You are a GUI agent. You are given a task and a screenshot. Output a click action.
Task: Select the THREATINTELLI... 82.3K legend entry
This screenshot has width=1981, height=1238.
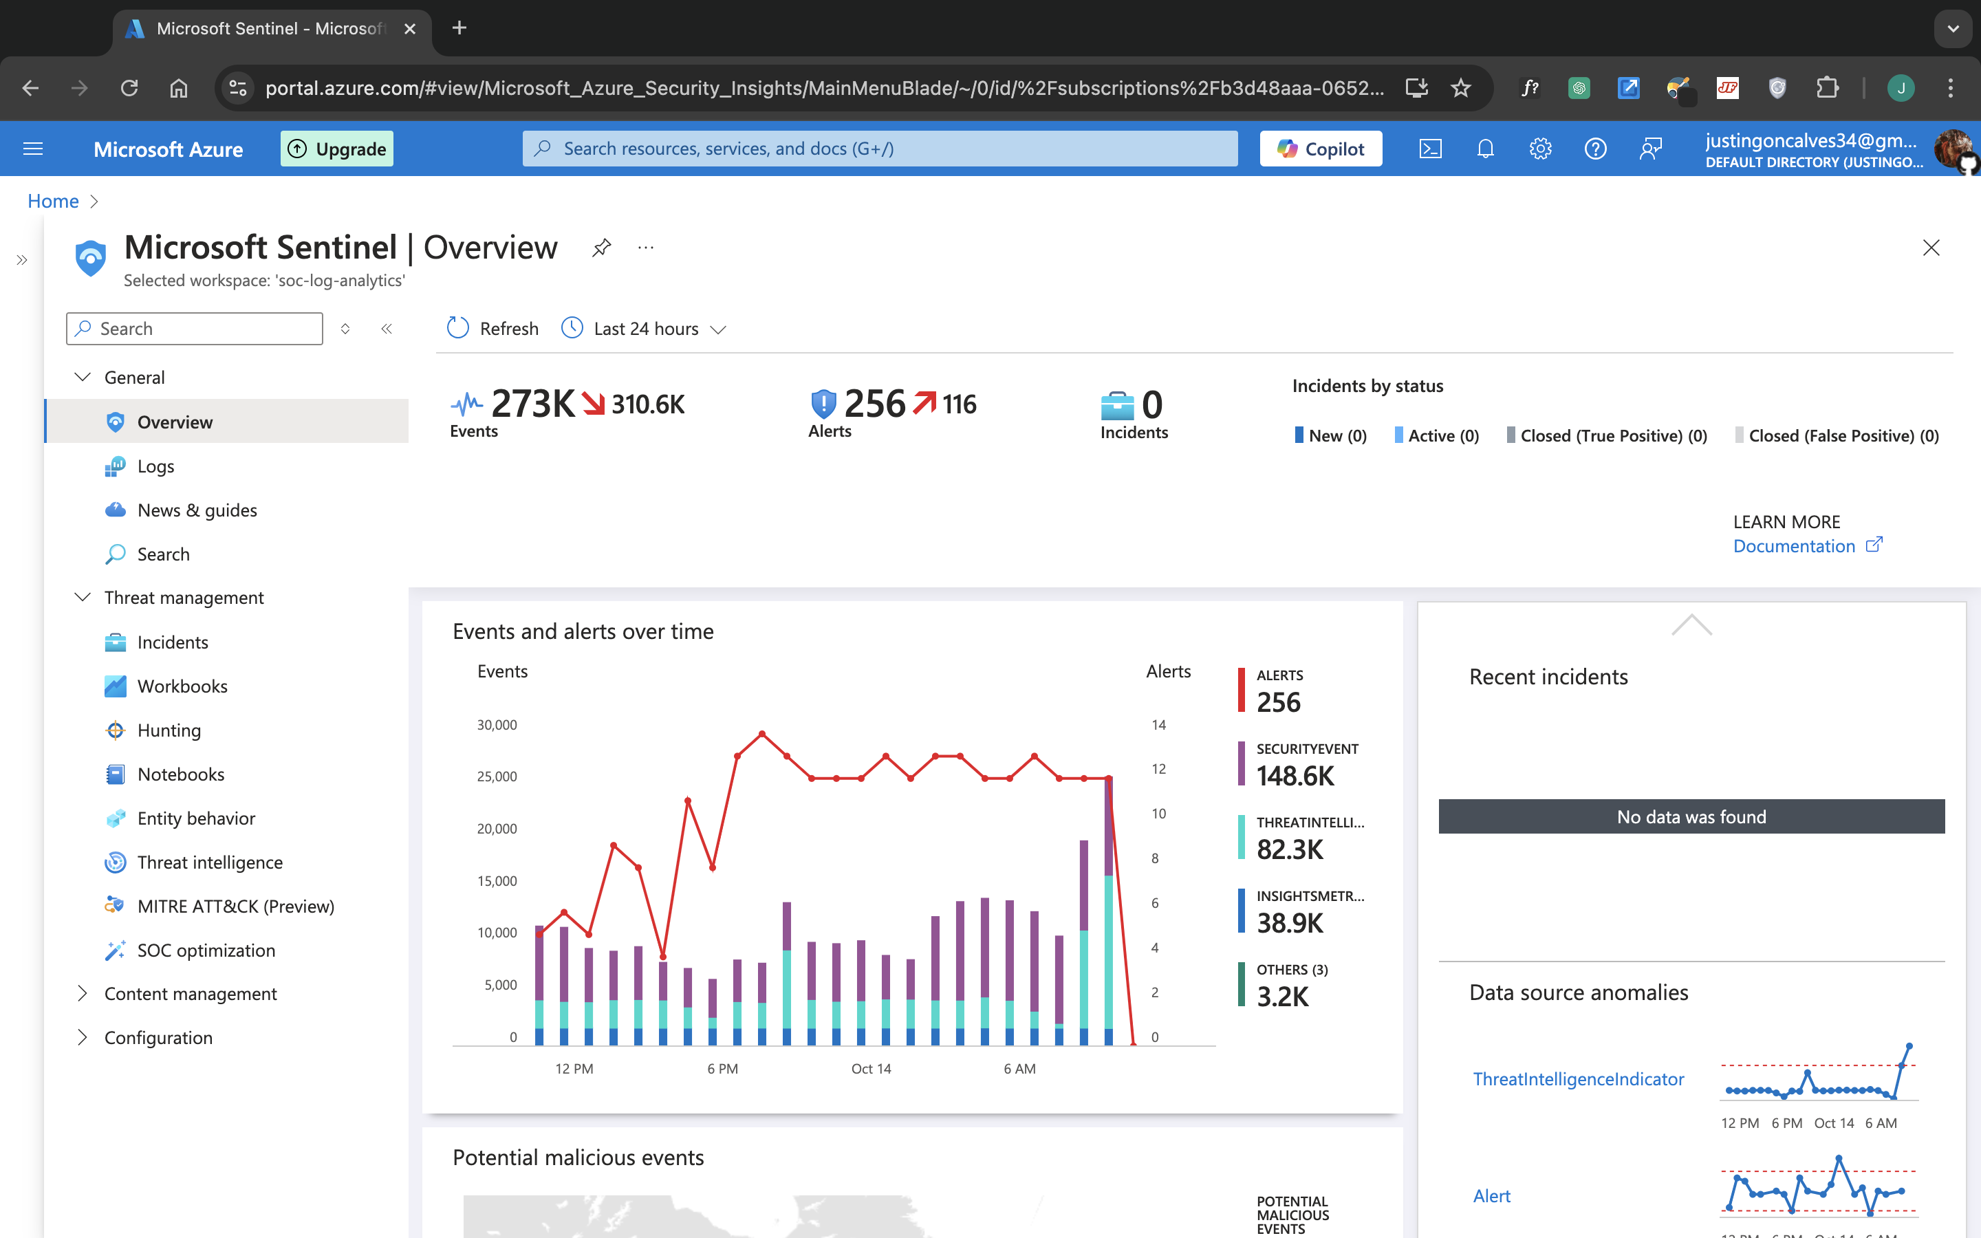tap(1301, 838)
